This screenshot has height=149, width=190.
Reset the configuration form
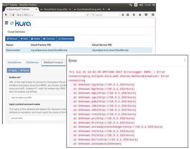pyautogui.click(x=25, y=70)
